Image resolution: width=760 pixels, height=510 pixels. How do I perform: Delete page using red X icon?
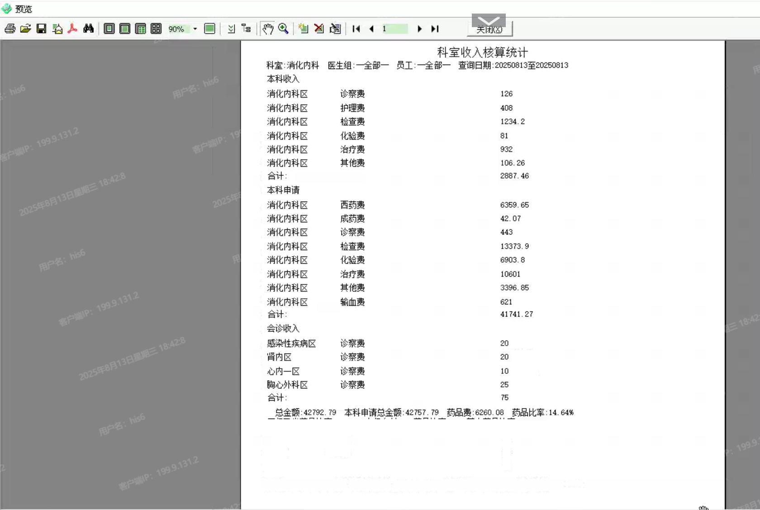point(319,29)
